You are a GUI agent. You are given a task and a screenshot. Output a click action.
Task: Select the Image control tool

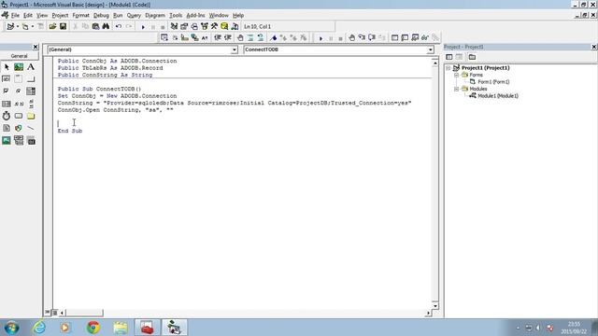point(7,140)
